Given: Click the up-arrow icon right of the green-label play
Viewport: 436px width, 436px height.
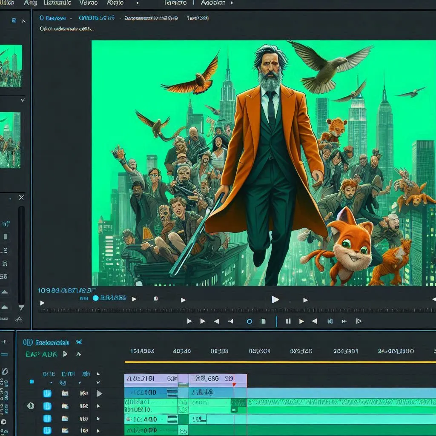Looking at the screenshot, I should (x=78, y=354).
